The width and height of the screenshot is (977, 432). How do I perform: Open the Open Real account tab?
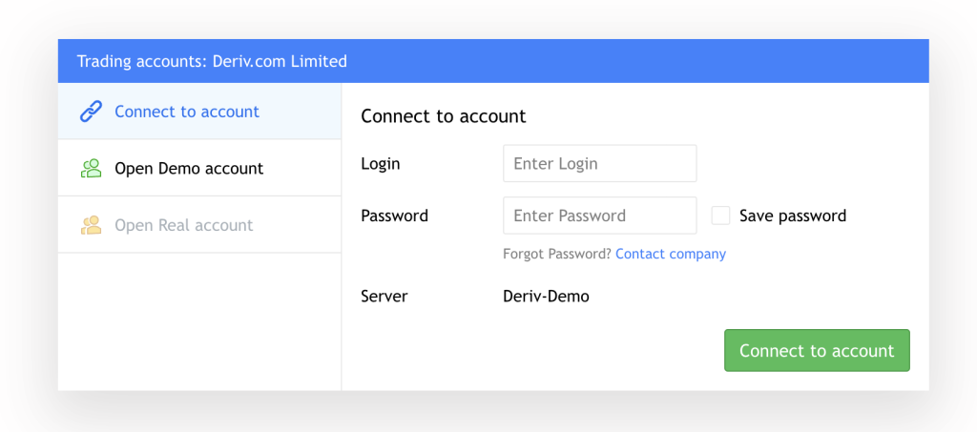(184, 225)
